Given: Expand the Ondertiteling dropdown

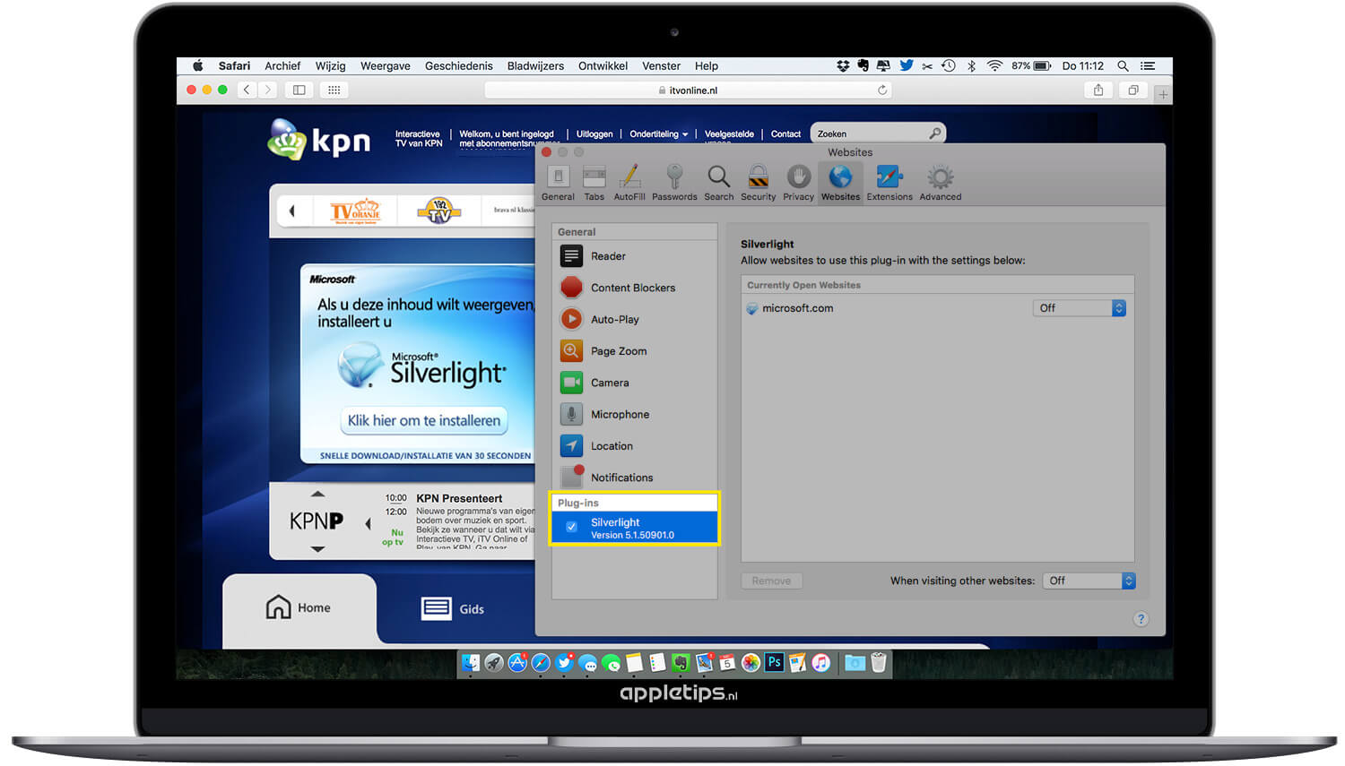Looking at the screenshot, I should [x=659, y=134].
